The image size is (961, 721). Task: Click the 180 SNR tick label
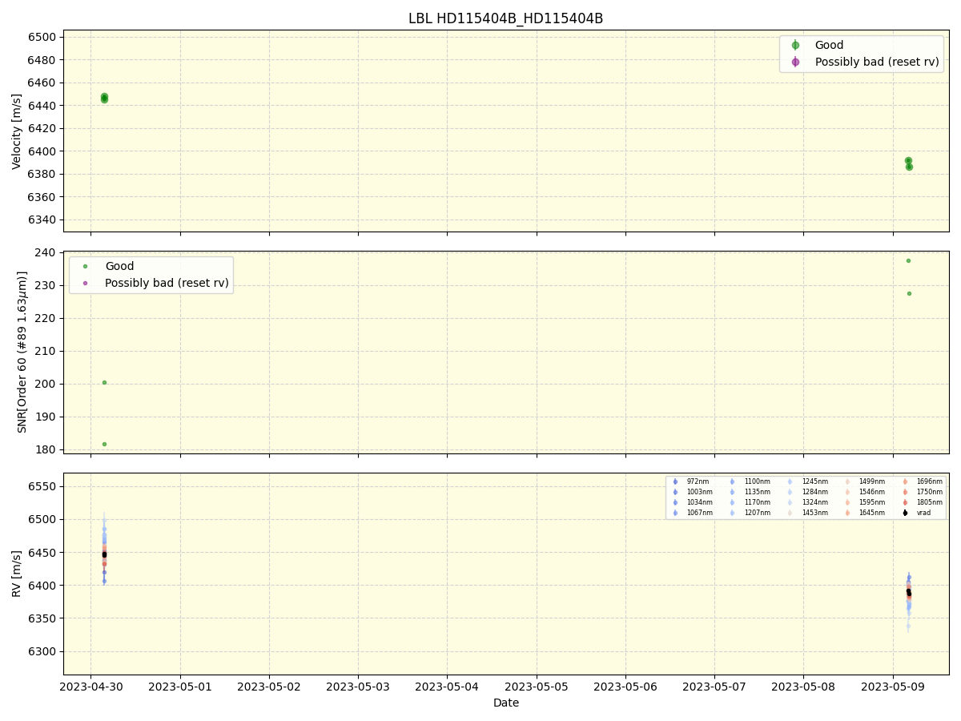[46, 449]
